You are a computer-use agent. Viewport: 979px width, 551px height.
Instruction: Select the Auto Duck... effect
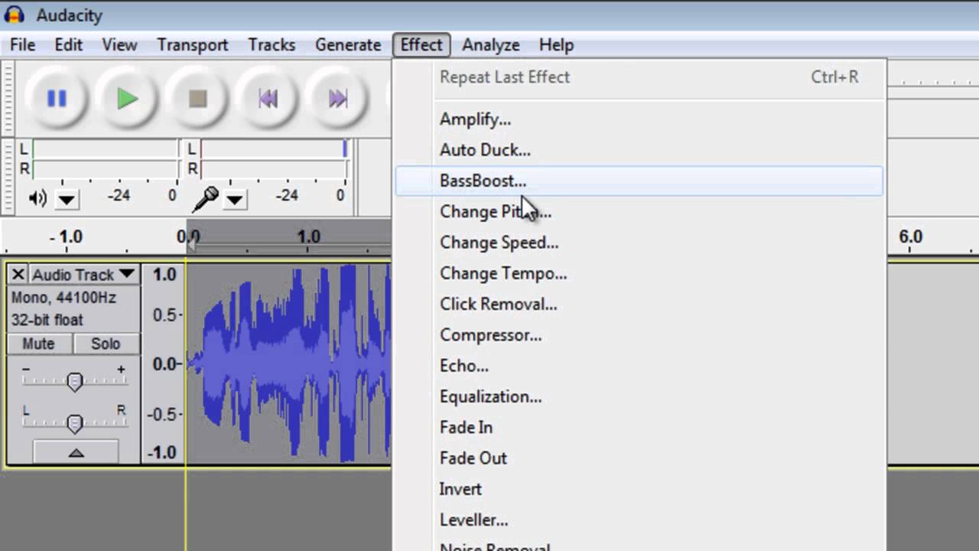tap(639, 150)
